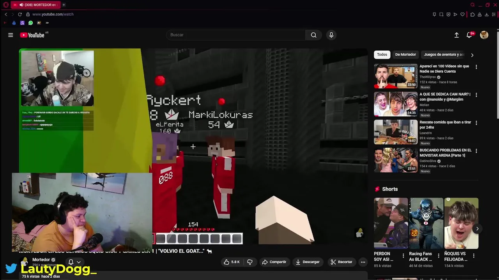The width and height of the screenshot is (499, 280).
Task: Open options for TheWillyrex video
Action: point(476,67)
